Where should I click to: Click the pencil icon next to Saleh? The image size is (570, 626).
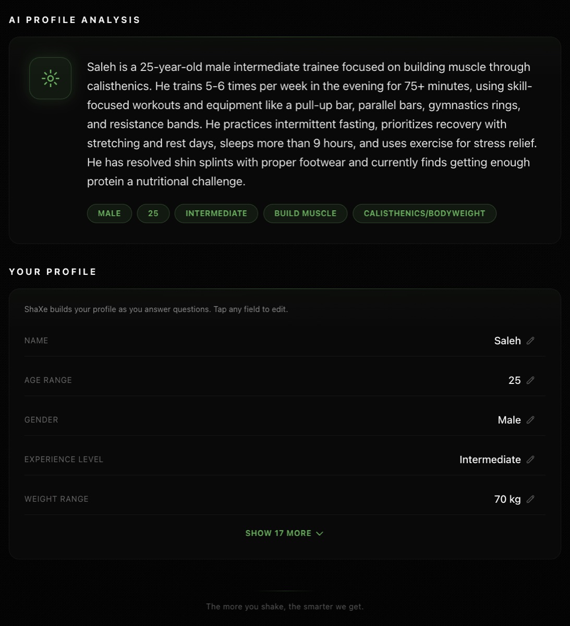(x=530, y=341)
